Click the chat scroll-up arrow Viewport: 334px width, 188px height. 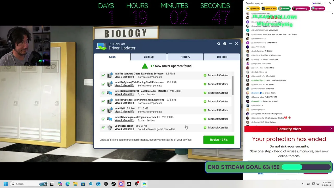point(332,13)
